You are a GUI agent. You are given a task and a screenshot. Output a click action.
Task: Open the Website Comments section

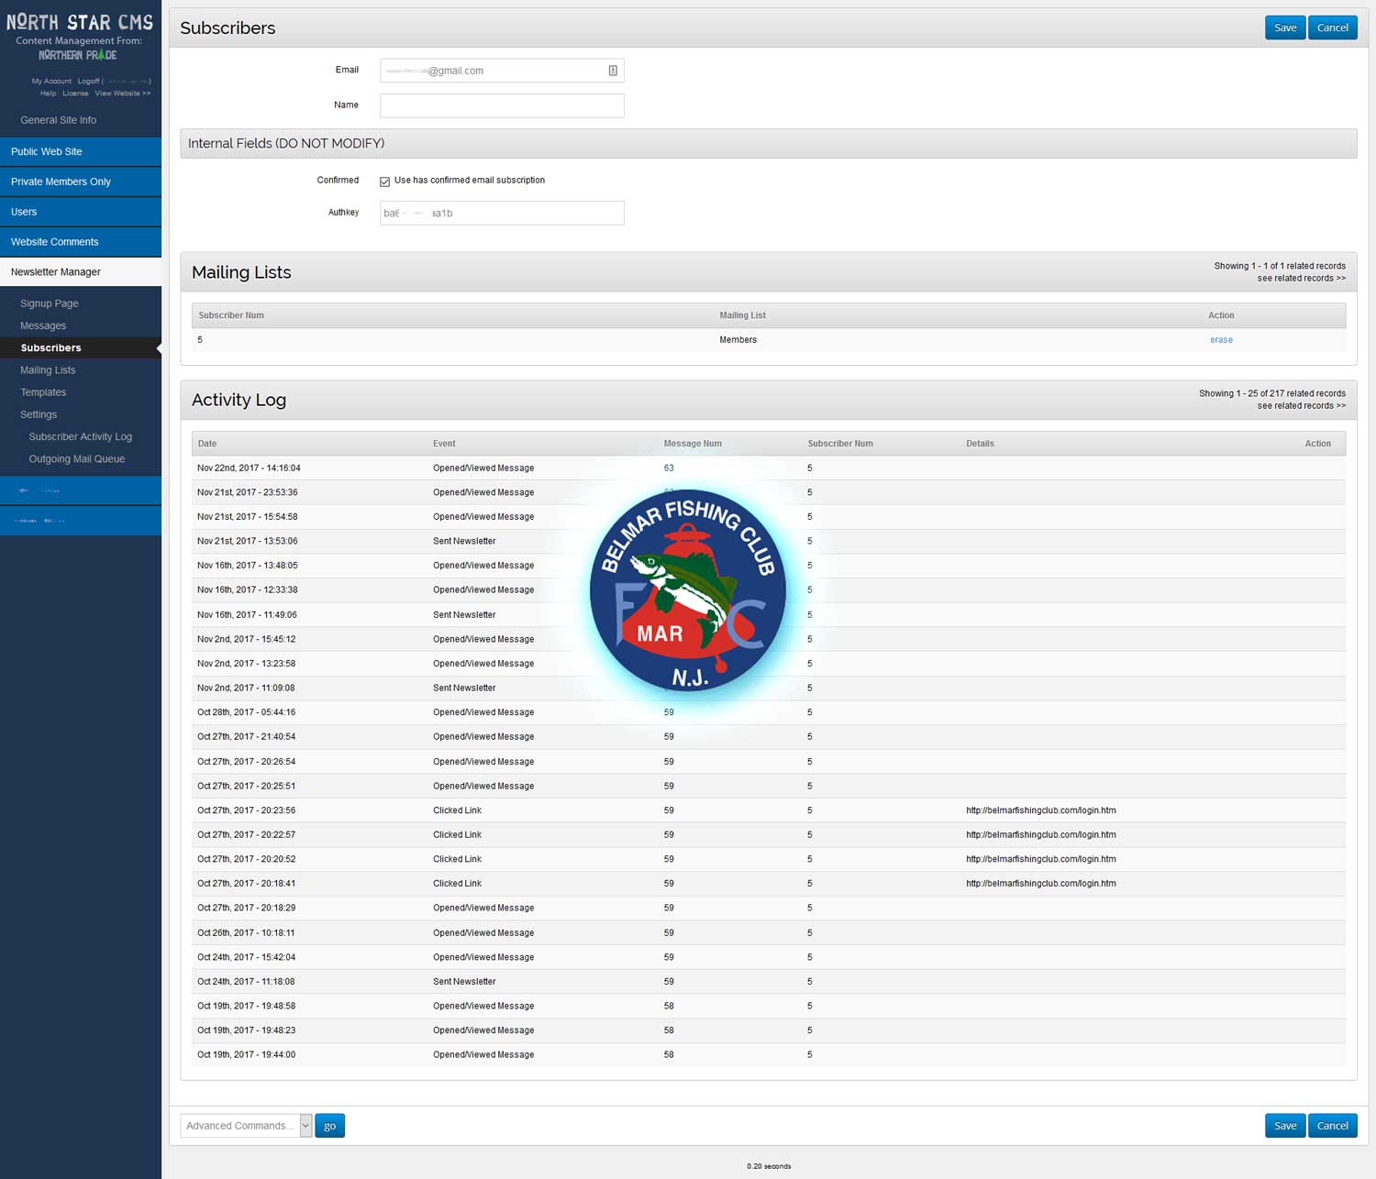(x=81, y=242)
